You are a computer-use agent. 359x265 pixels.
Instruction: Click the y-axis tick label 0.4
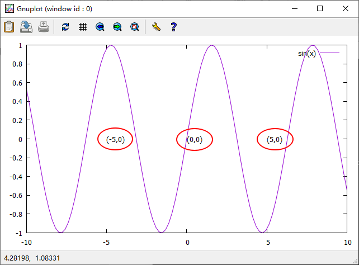pos(17,101)
